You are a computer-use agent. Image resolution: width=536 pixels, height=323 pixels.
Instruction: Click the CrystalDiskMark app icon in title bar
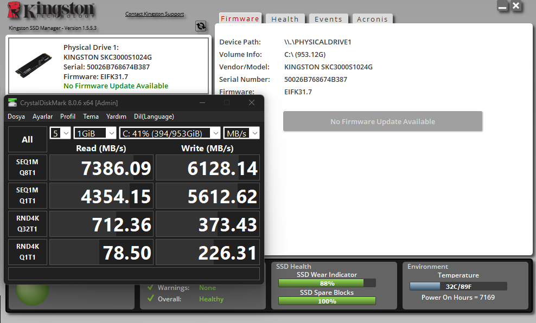tap(12, 102)
